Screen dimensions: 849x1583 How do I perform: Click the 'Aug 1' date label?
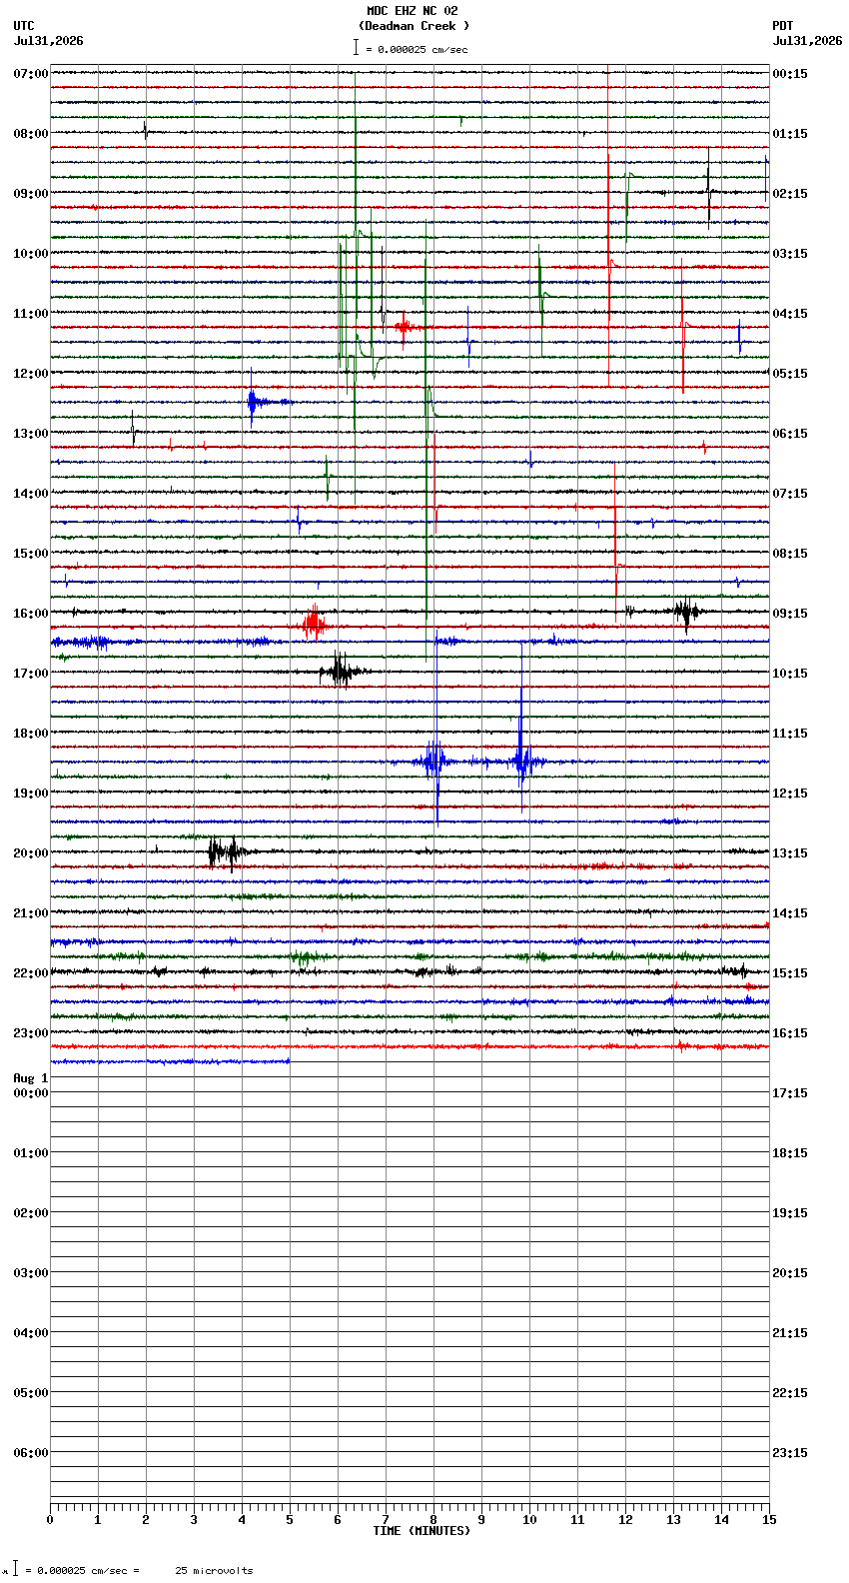[30, 1078]
